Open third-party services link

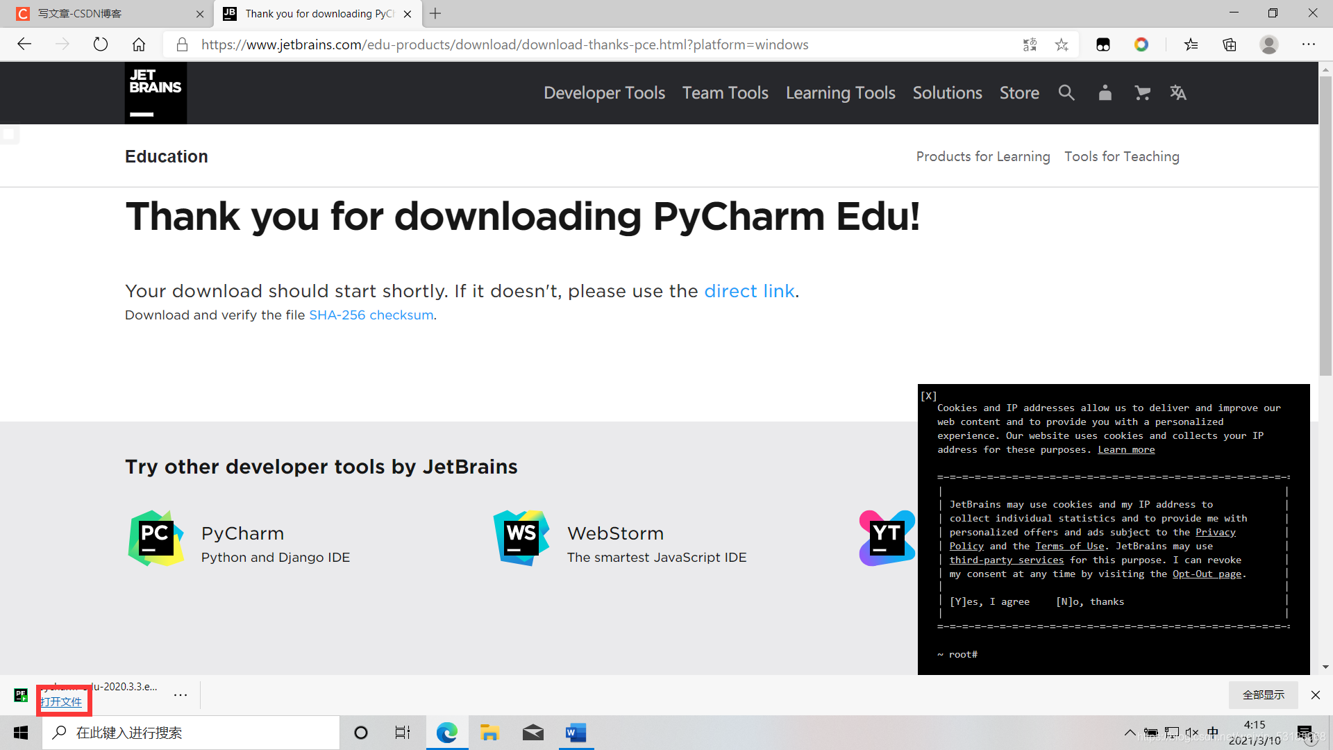click(x=1007, y=560)
